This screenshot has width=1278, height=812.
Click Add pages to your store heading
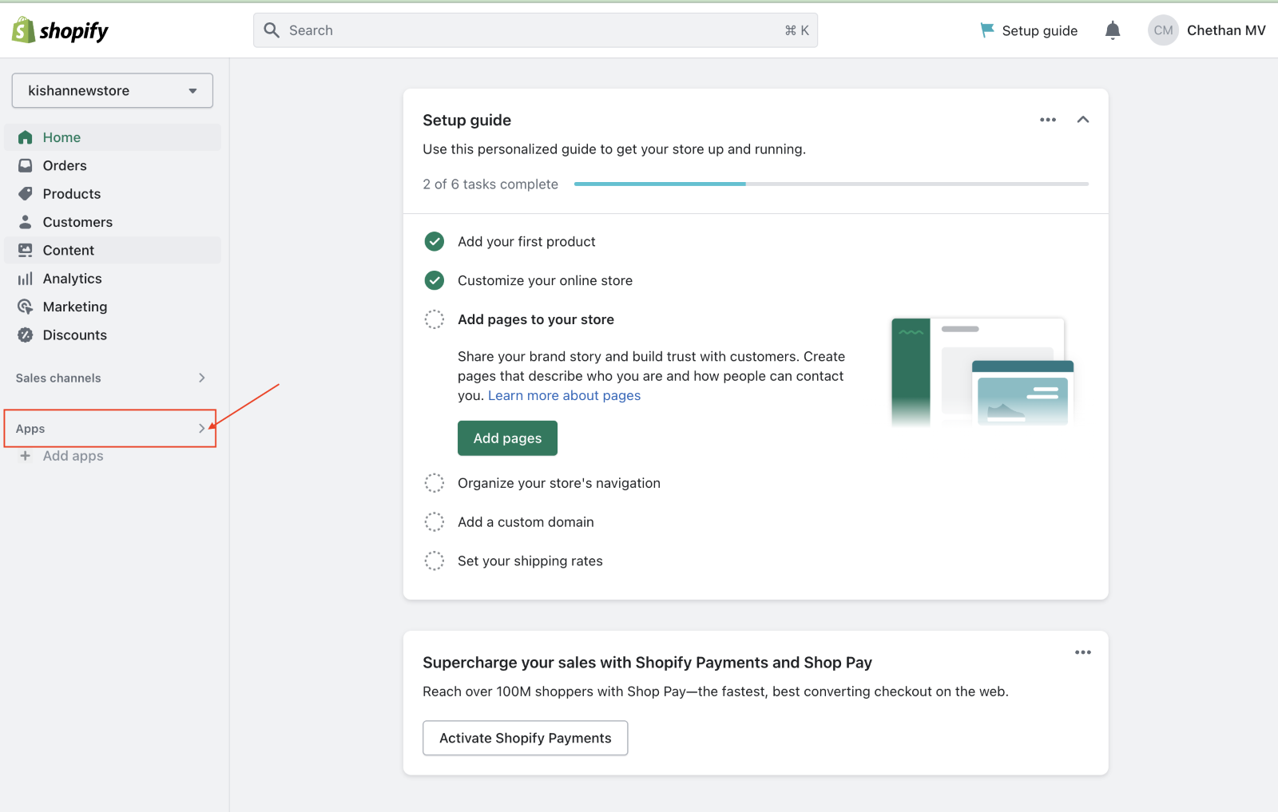point(536,319)
